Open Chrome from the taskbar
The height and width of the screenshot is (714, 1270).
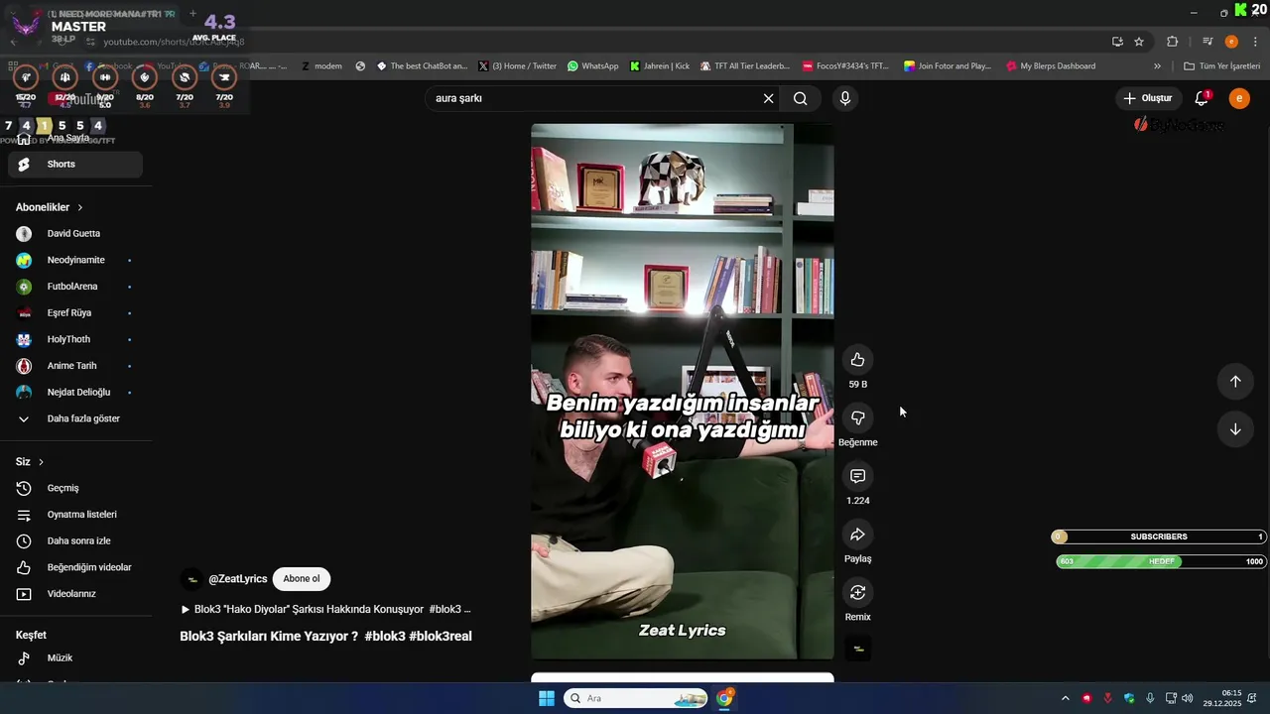click(725, 698)
